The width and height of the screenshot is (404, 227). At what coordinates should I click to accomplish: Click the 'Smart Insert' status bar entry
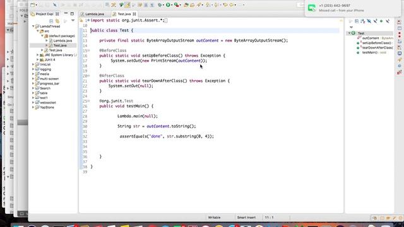click(x=246, y=218)
